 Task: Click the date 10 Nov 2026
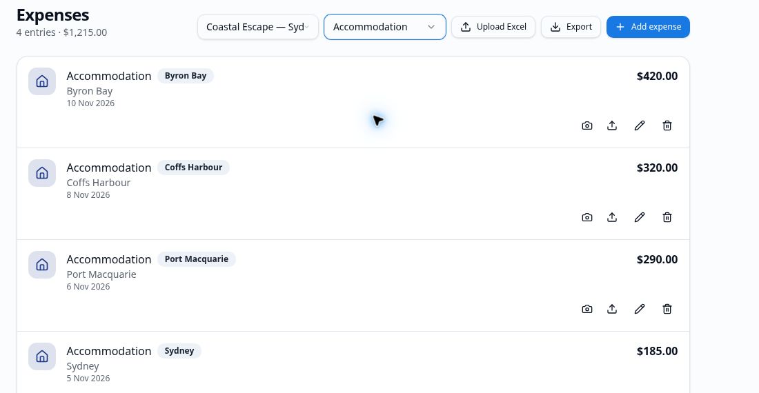[90, 103]
